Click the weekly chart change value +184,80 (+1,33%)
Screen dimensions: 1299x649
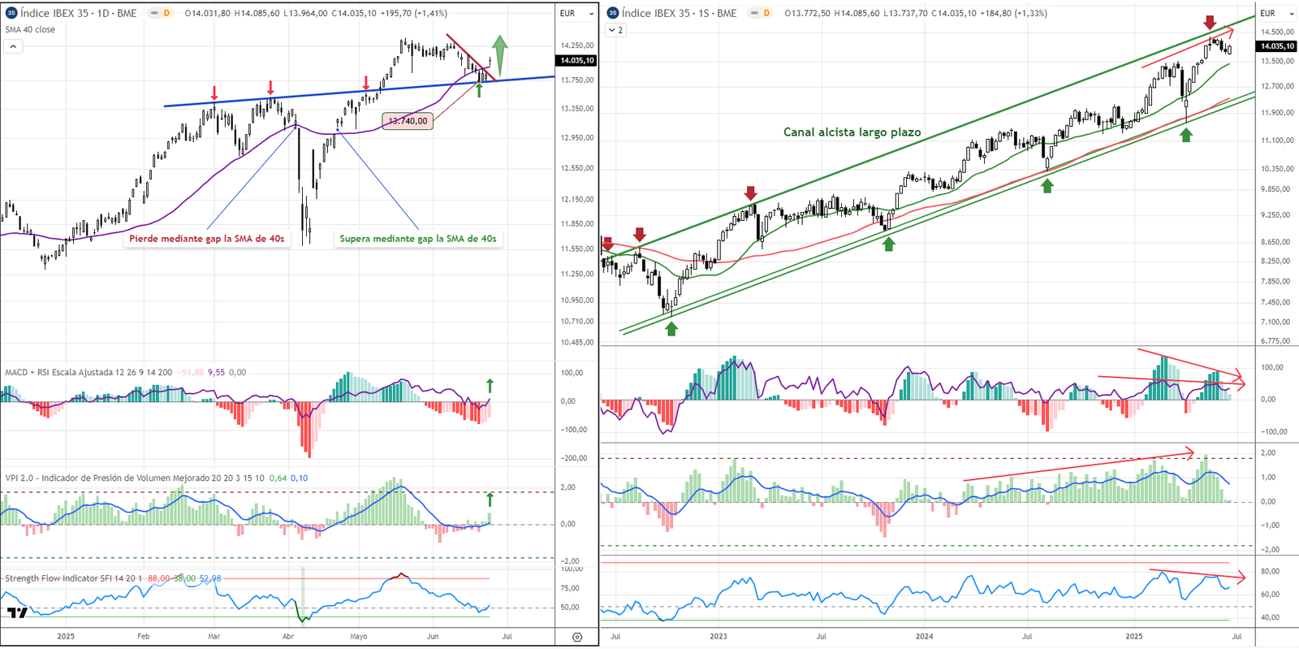(x=1012, y=13)
